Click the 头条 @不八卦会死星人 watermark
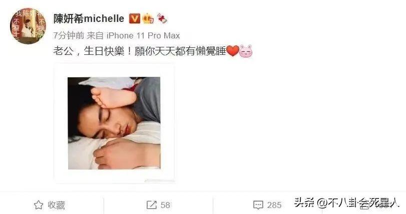Screen dimensions: 406x214 coord(346,203)
